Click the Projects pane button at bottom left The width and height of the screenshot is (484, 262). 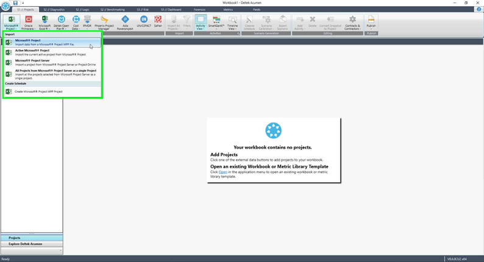pyautogui.click(x=32, y=238)
